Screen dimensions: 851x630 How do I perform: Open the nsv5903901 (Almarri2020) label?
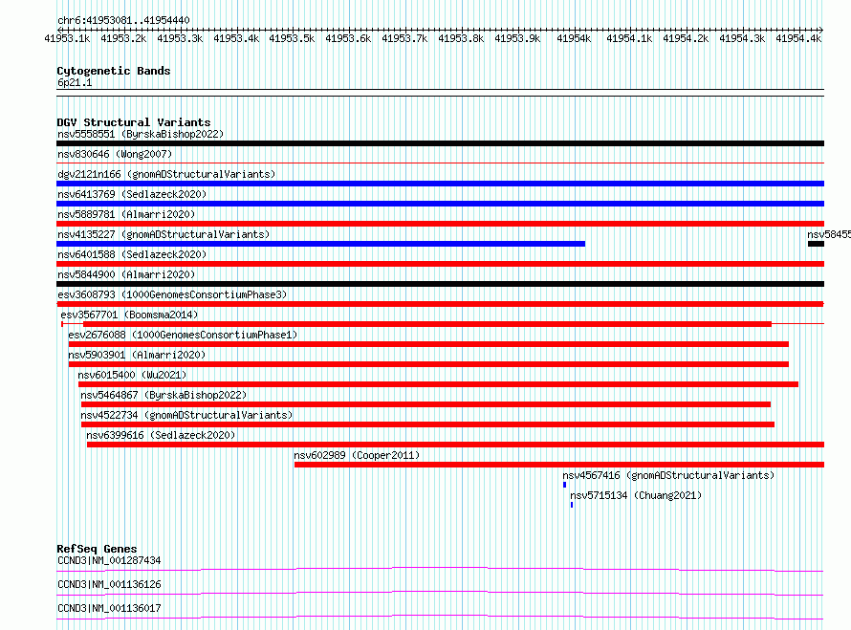(137, 355)
